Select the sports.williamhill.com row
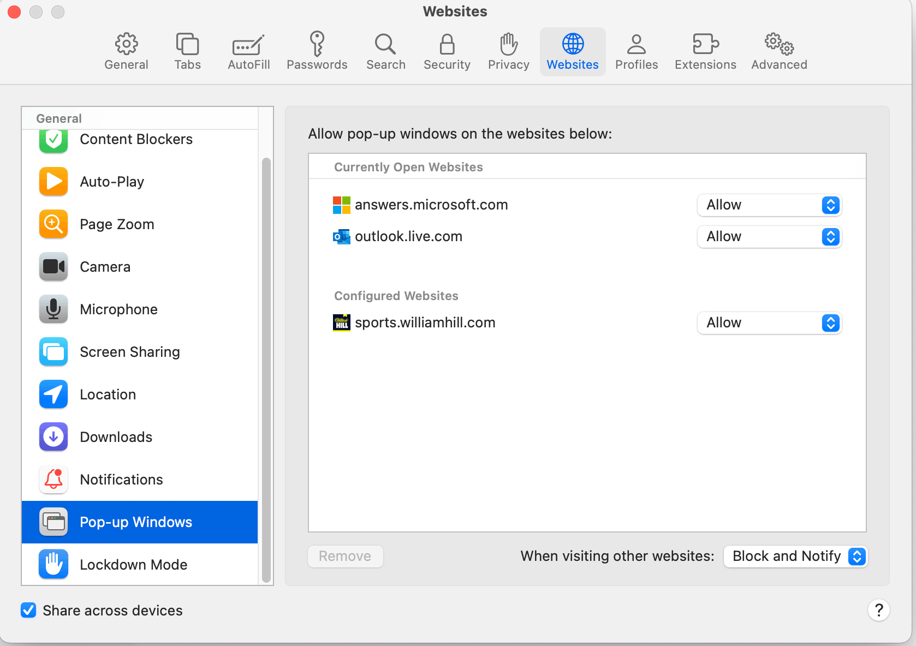Screen dimensions: 916x646 pyautogui.click(x=587, y=323)
